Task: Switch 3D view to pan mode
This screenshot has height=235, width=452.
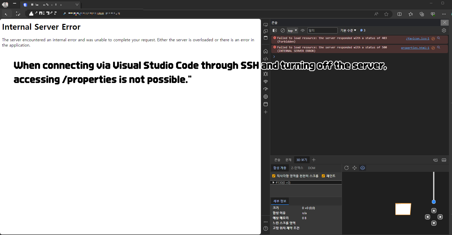Action: 355,168
